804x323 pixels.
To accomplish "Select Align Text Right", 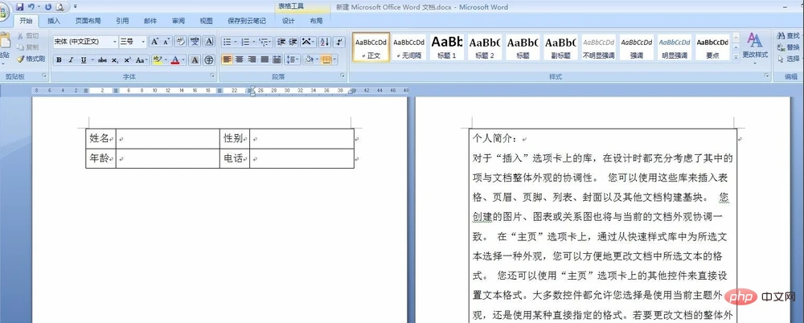I will pyautogui.click(x=252, y=60).
